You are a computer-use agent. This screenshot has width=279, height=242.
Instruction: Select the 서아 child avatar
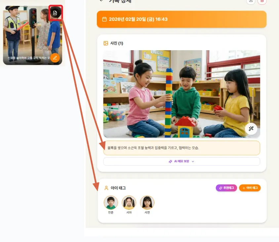pyautogui.click(x=129, y=203)
